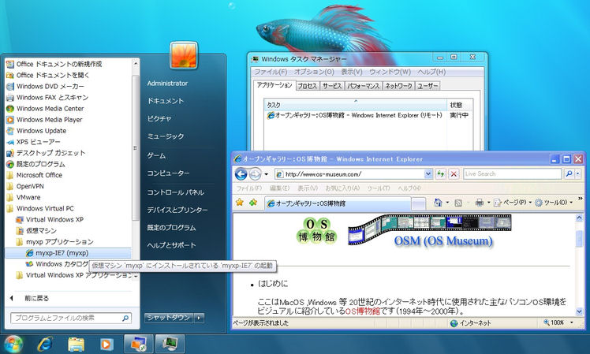Image resolution: width=590 pixels, height=354 pixels.
Task: Open recent pages dropdown beside Forward
Action: click(x=267, y=173)
